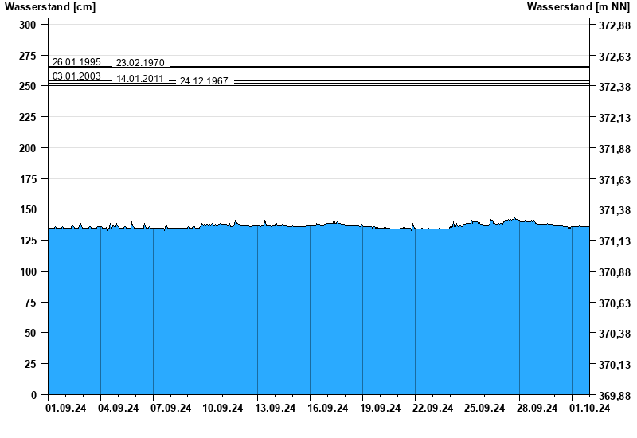Click the 372,38 m NN value
Screen dimensions: 637x438
pyautogui.click(x=615, y=87)
